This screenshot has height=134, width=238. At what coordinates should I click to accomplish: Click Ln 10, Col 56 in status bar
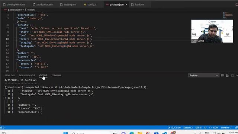point(174,128)
